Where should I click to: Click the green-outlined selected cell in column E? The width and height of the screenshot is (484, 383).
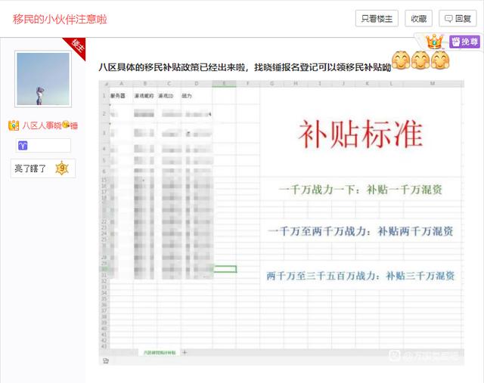(225, 269)
